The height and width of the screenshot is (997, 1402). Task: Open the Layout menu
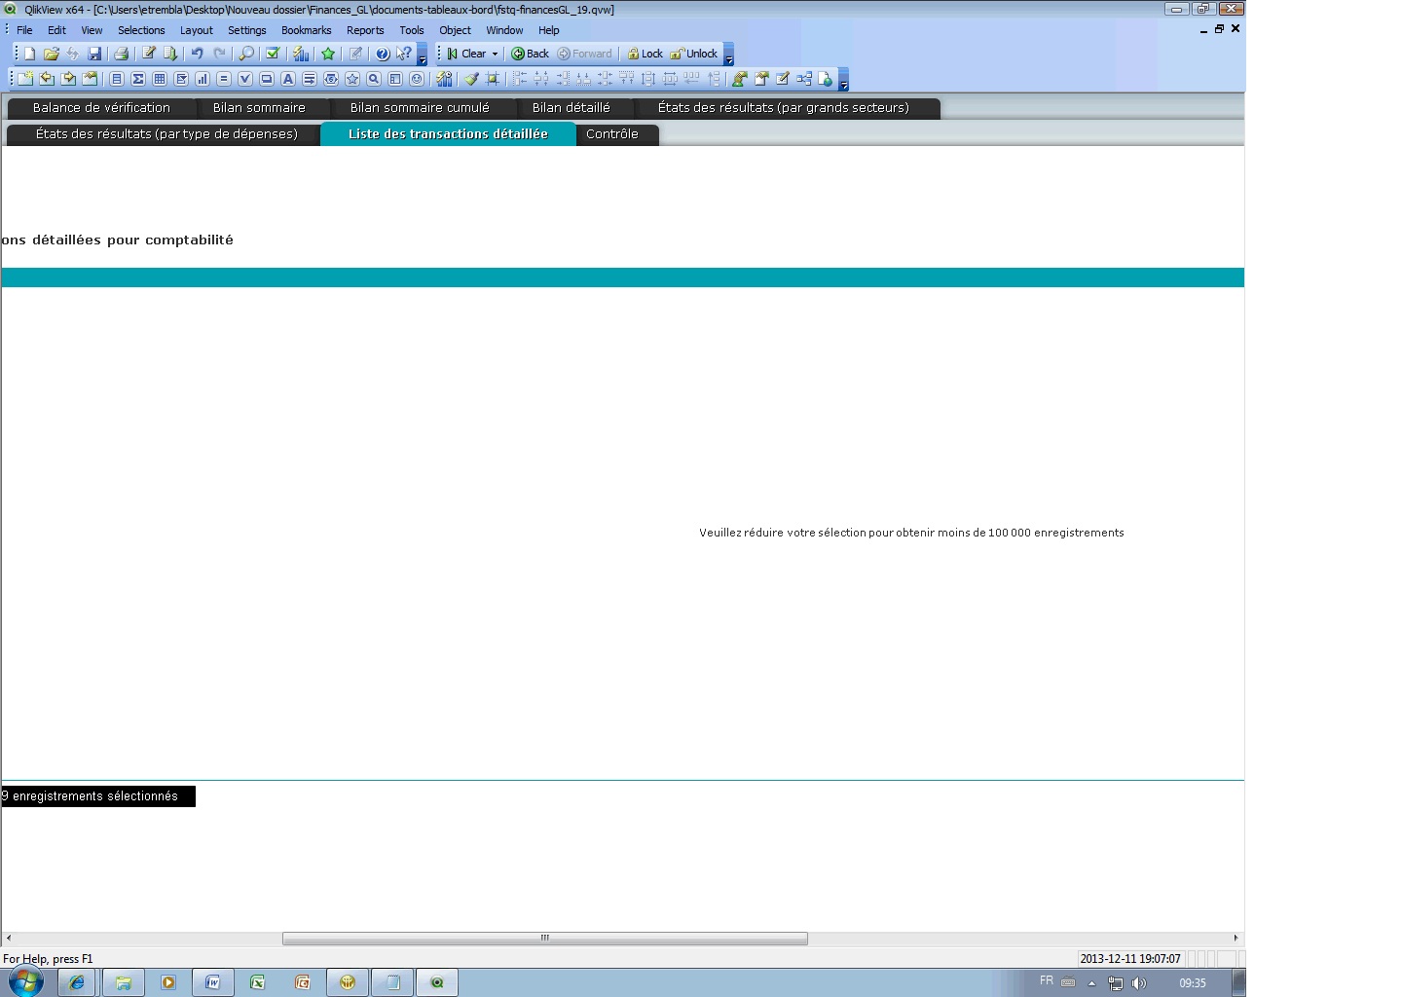[196, 30]
